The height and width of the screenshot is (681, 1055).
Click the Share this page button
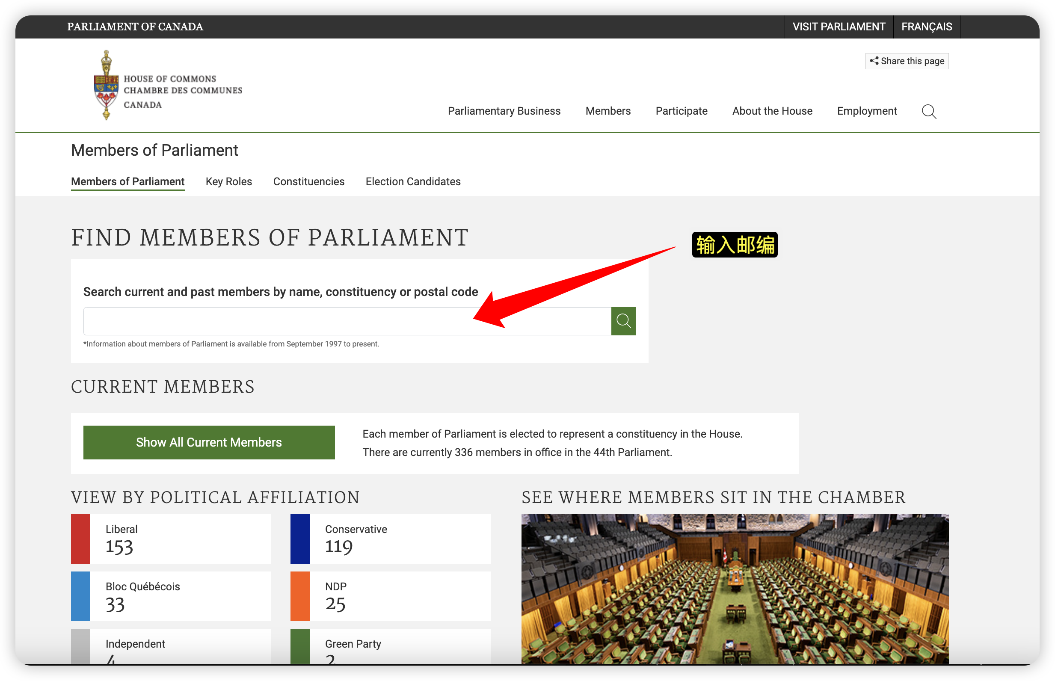tap(907, 61)
